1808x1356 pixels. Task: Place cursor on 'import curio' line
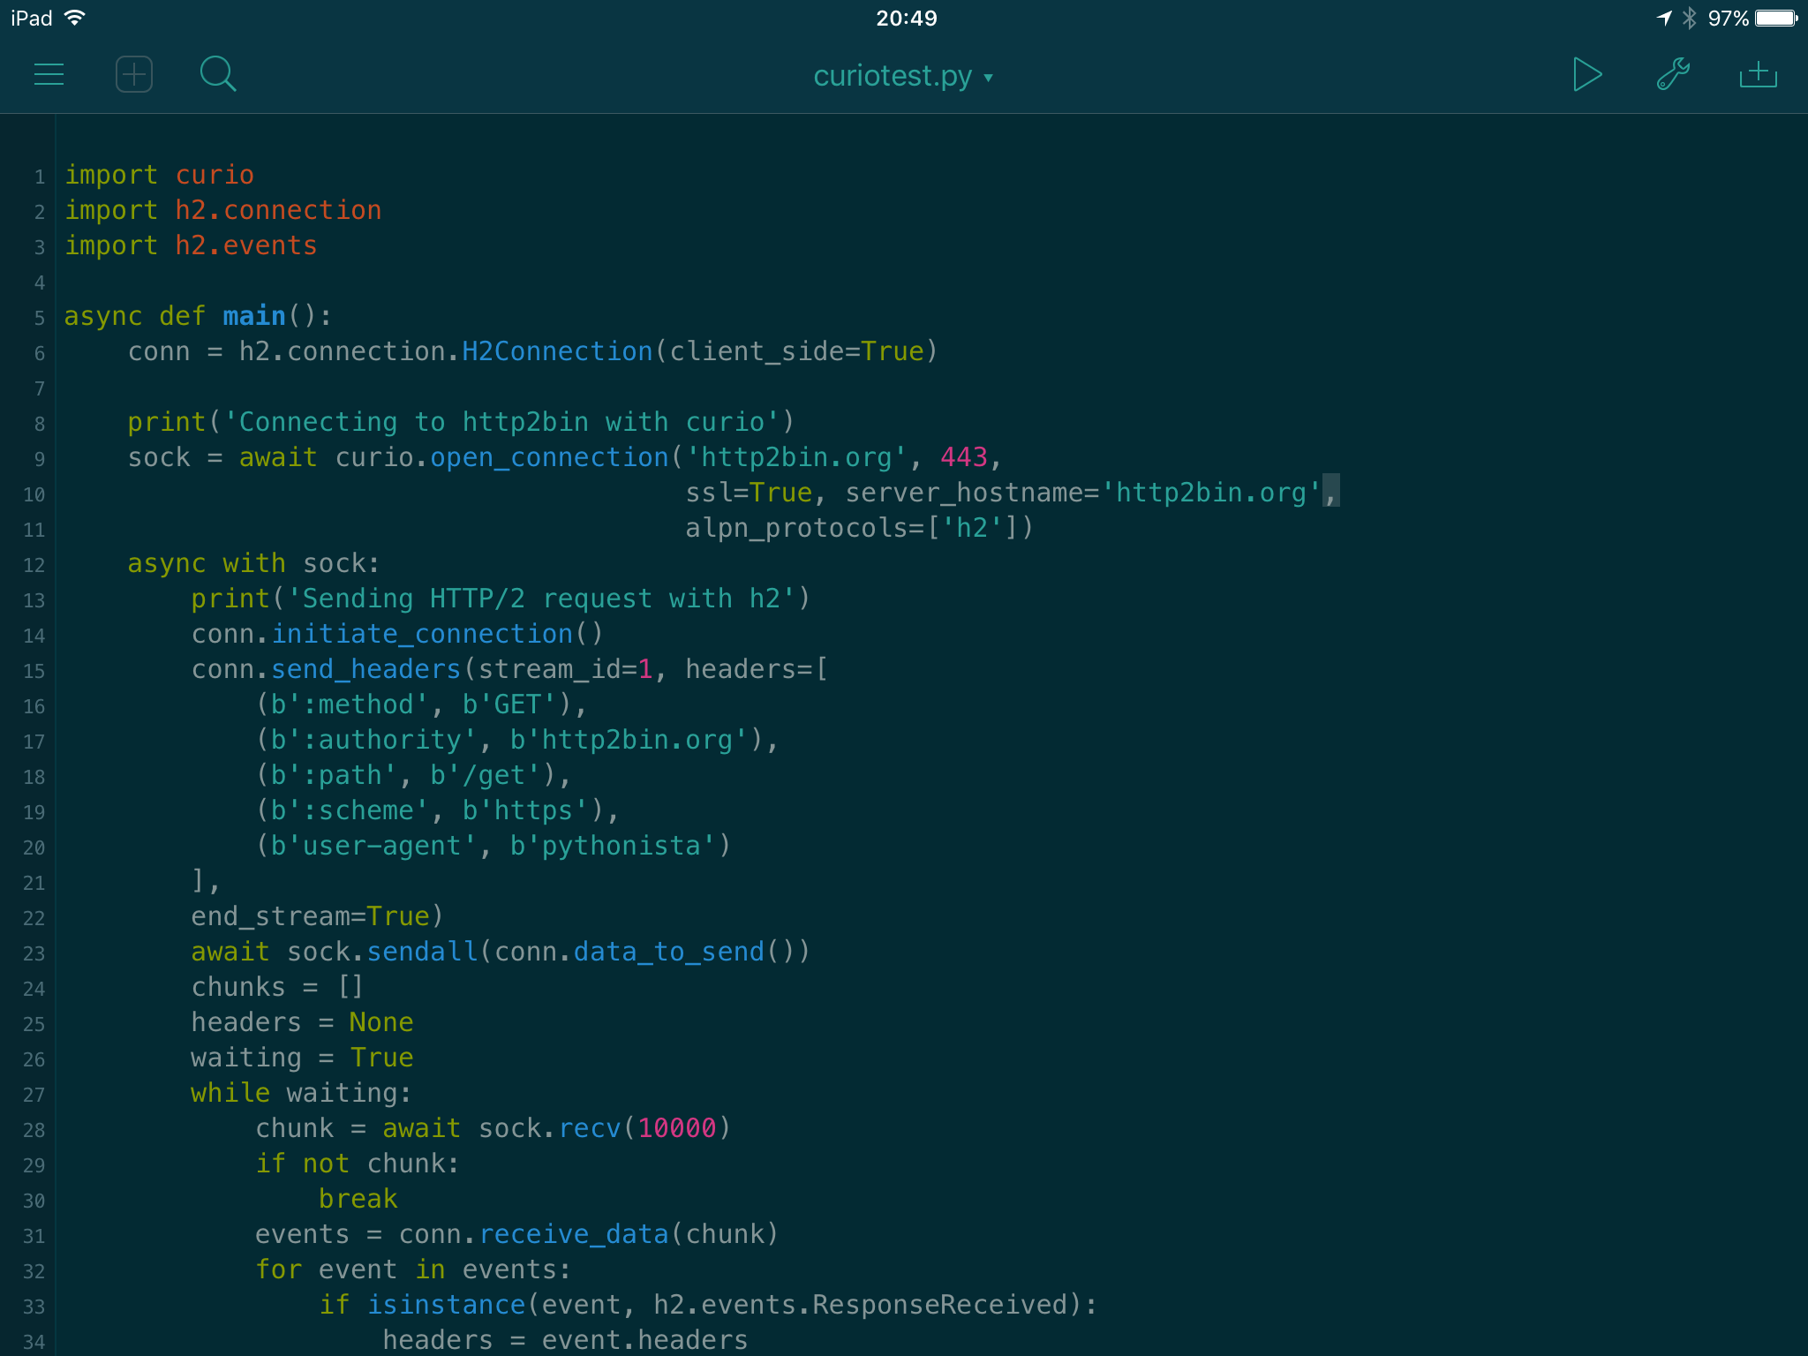click(159, 175)
